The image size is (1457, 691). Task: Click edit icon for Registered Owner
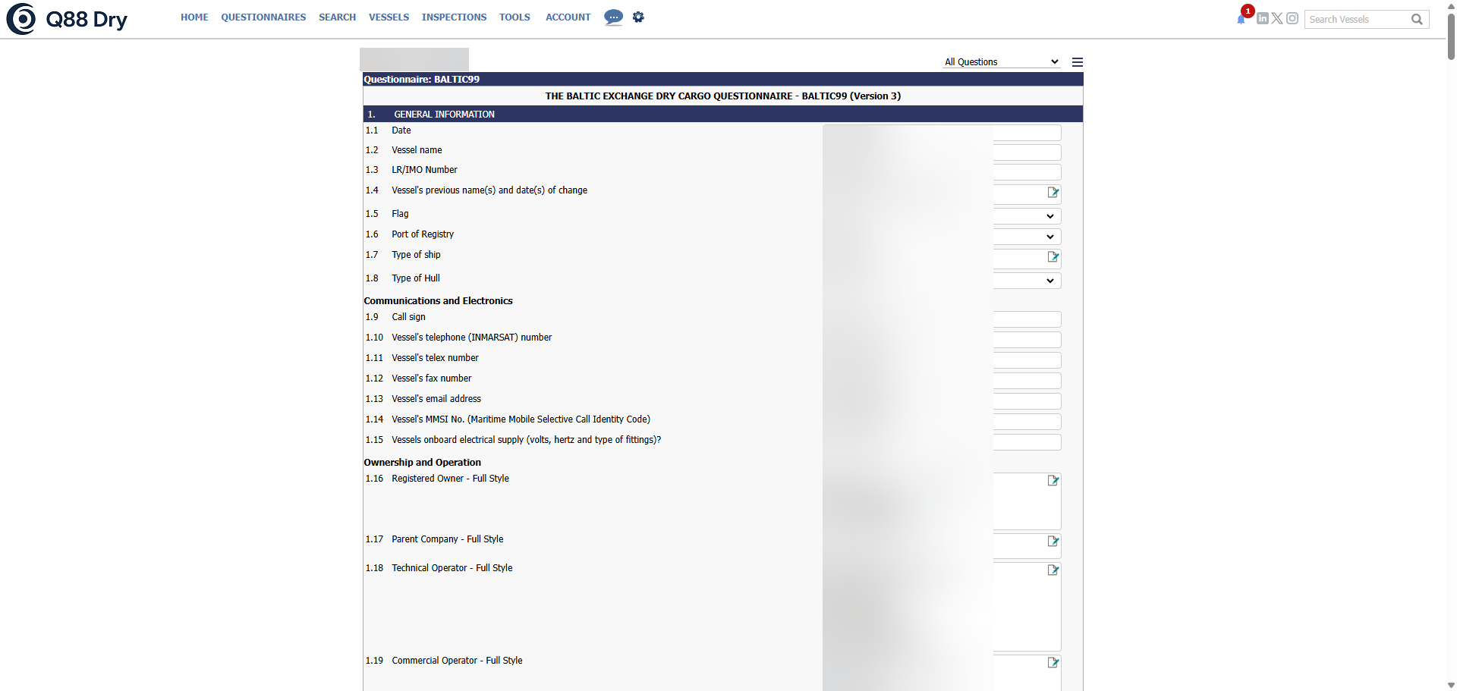1053,481
